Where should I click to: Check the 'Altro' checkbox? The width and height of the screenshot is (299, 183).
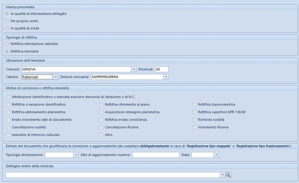[x=101, y=135]
